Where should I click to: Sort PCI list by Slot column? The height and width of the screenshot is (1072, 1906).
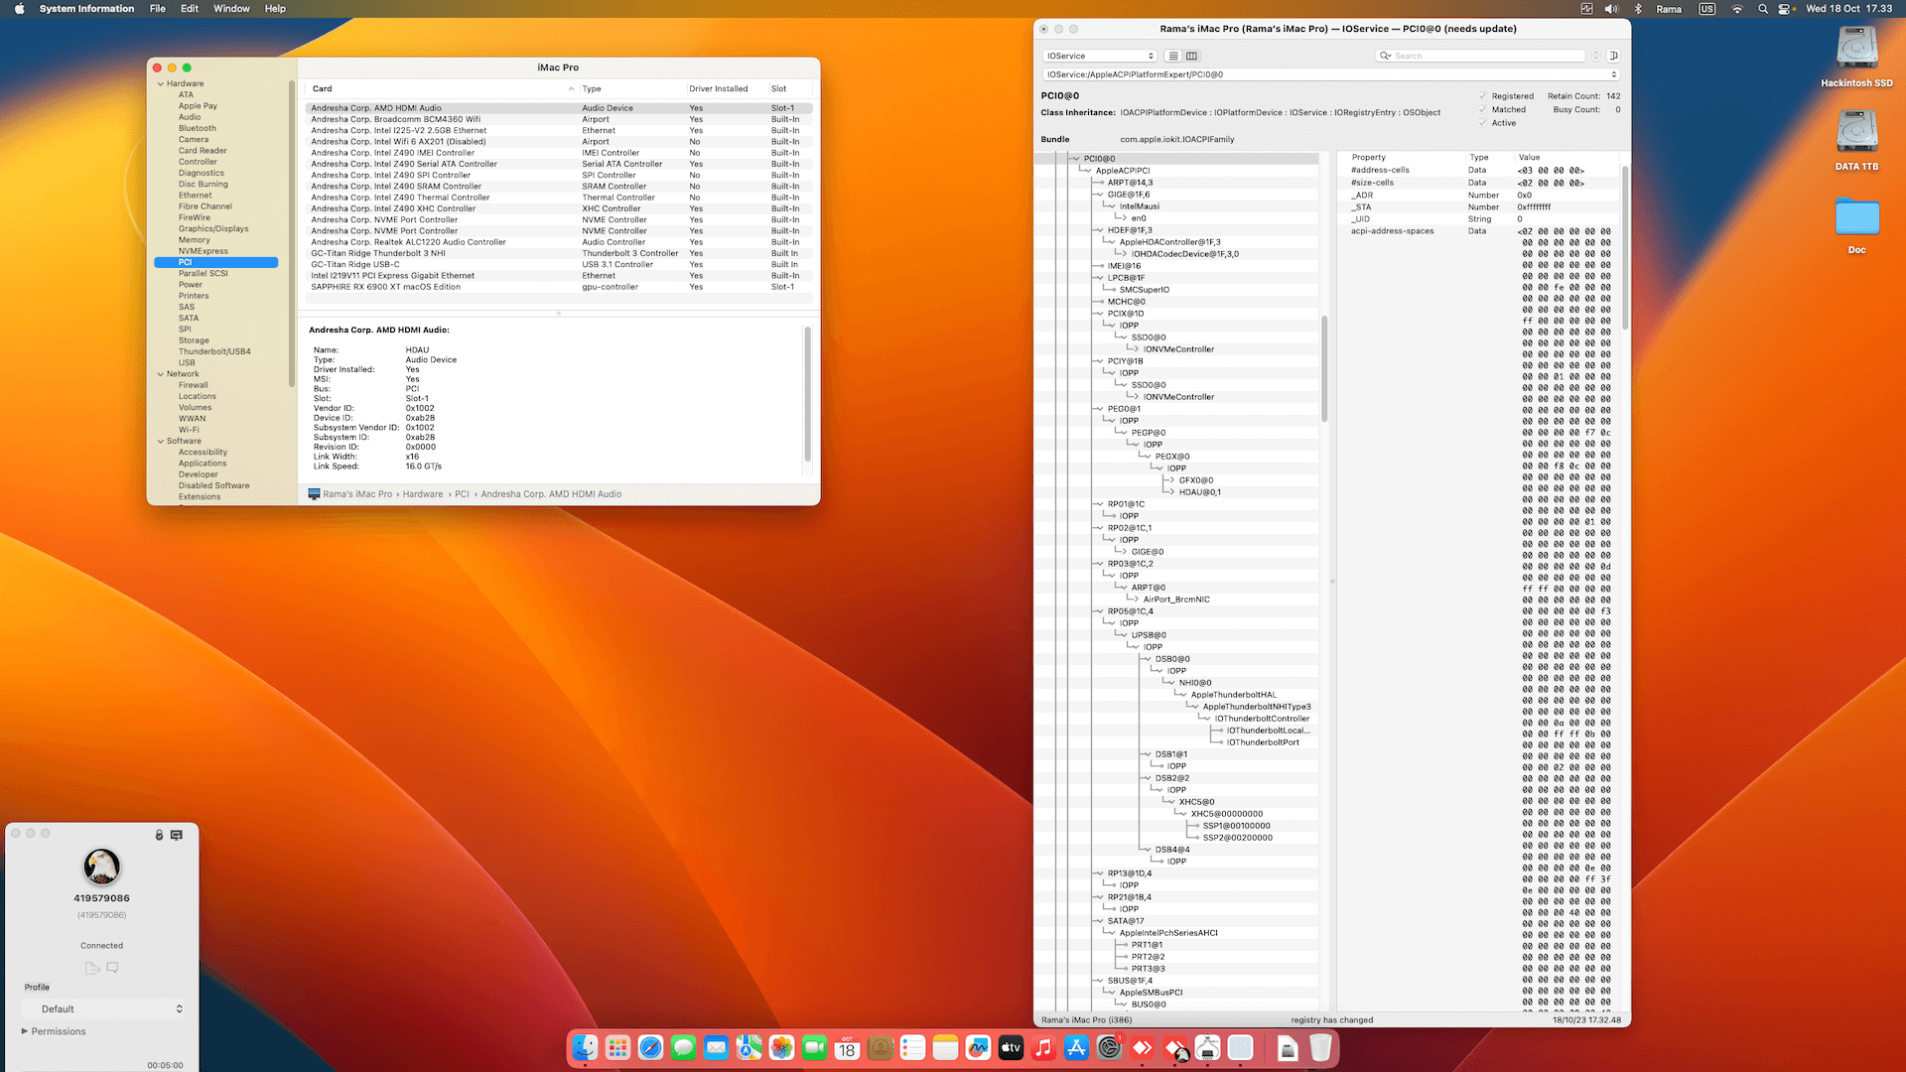[791, 89]
